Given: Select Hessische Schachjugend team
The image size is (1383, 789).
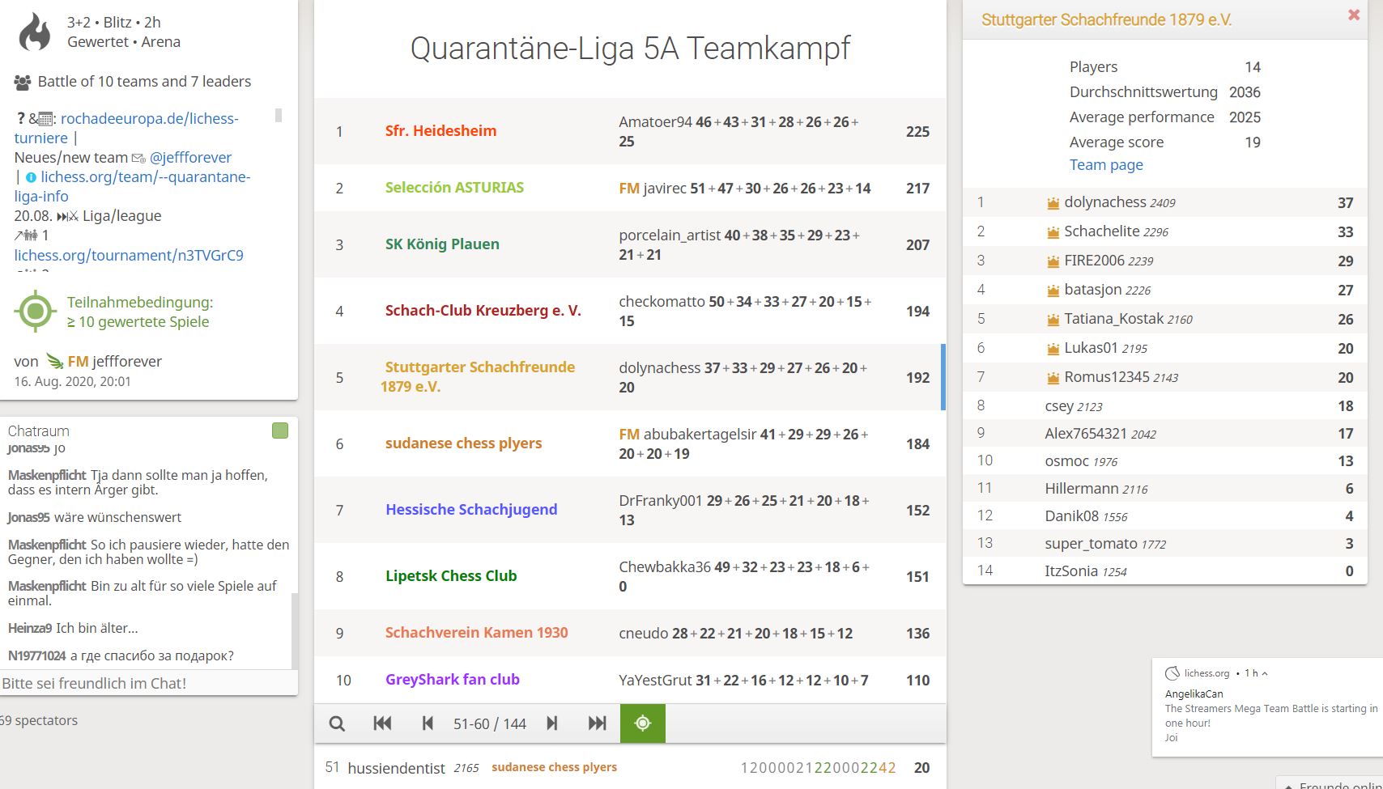Looking at the screenshot, I should (x=471, y=510).
